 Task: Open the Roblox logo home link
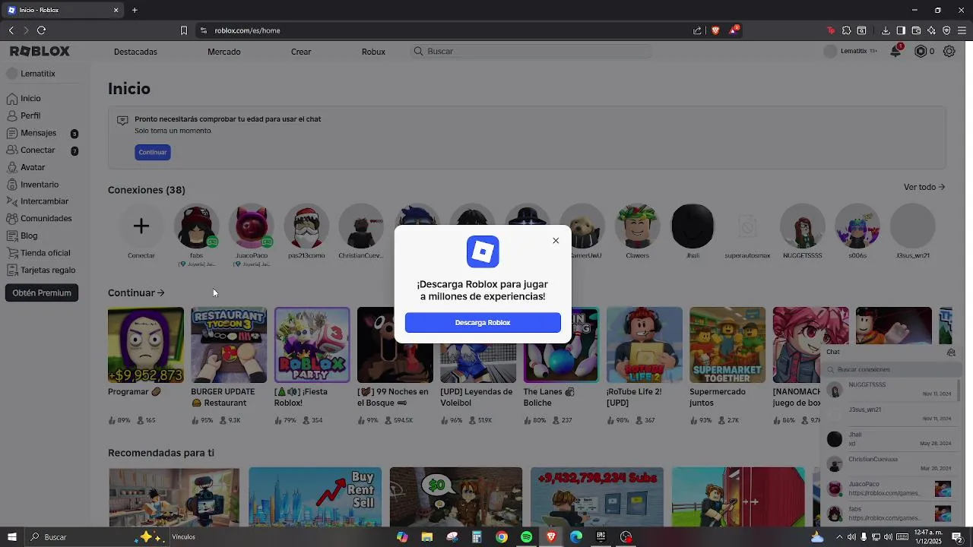click(40, 51)
